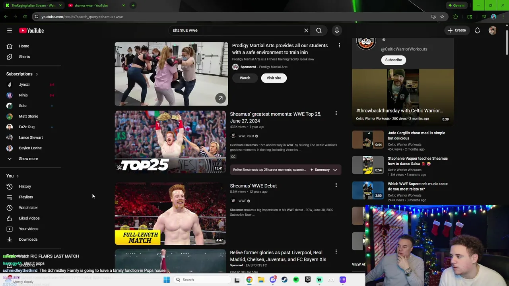Open the Chrome extensions puzzle icon
509x286 pixels.
(x=456, y=17)
